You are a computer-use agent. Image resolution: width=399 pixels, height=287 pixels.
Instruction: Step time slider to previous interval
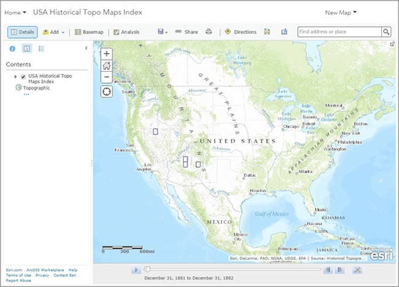pyautogui.click(x=328, y=270)
